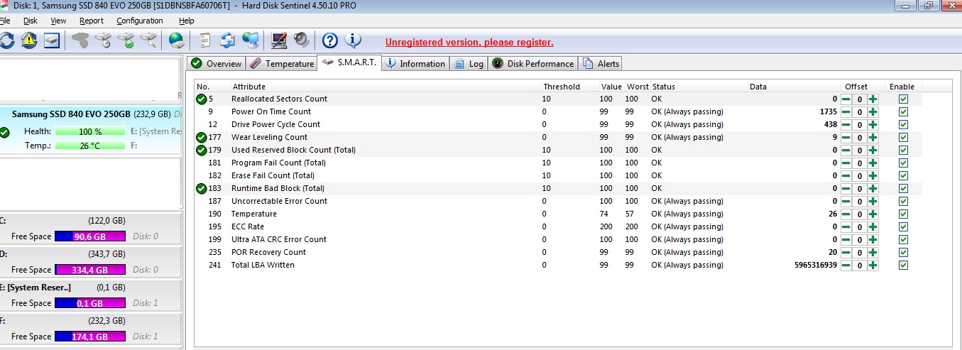Click the Temp 26 °C green bar
962x350 pixels.
click(90, 146)
